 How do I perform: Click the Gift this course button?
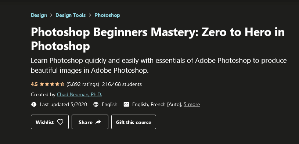pyautogui.click(x=134, y=122)
